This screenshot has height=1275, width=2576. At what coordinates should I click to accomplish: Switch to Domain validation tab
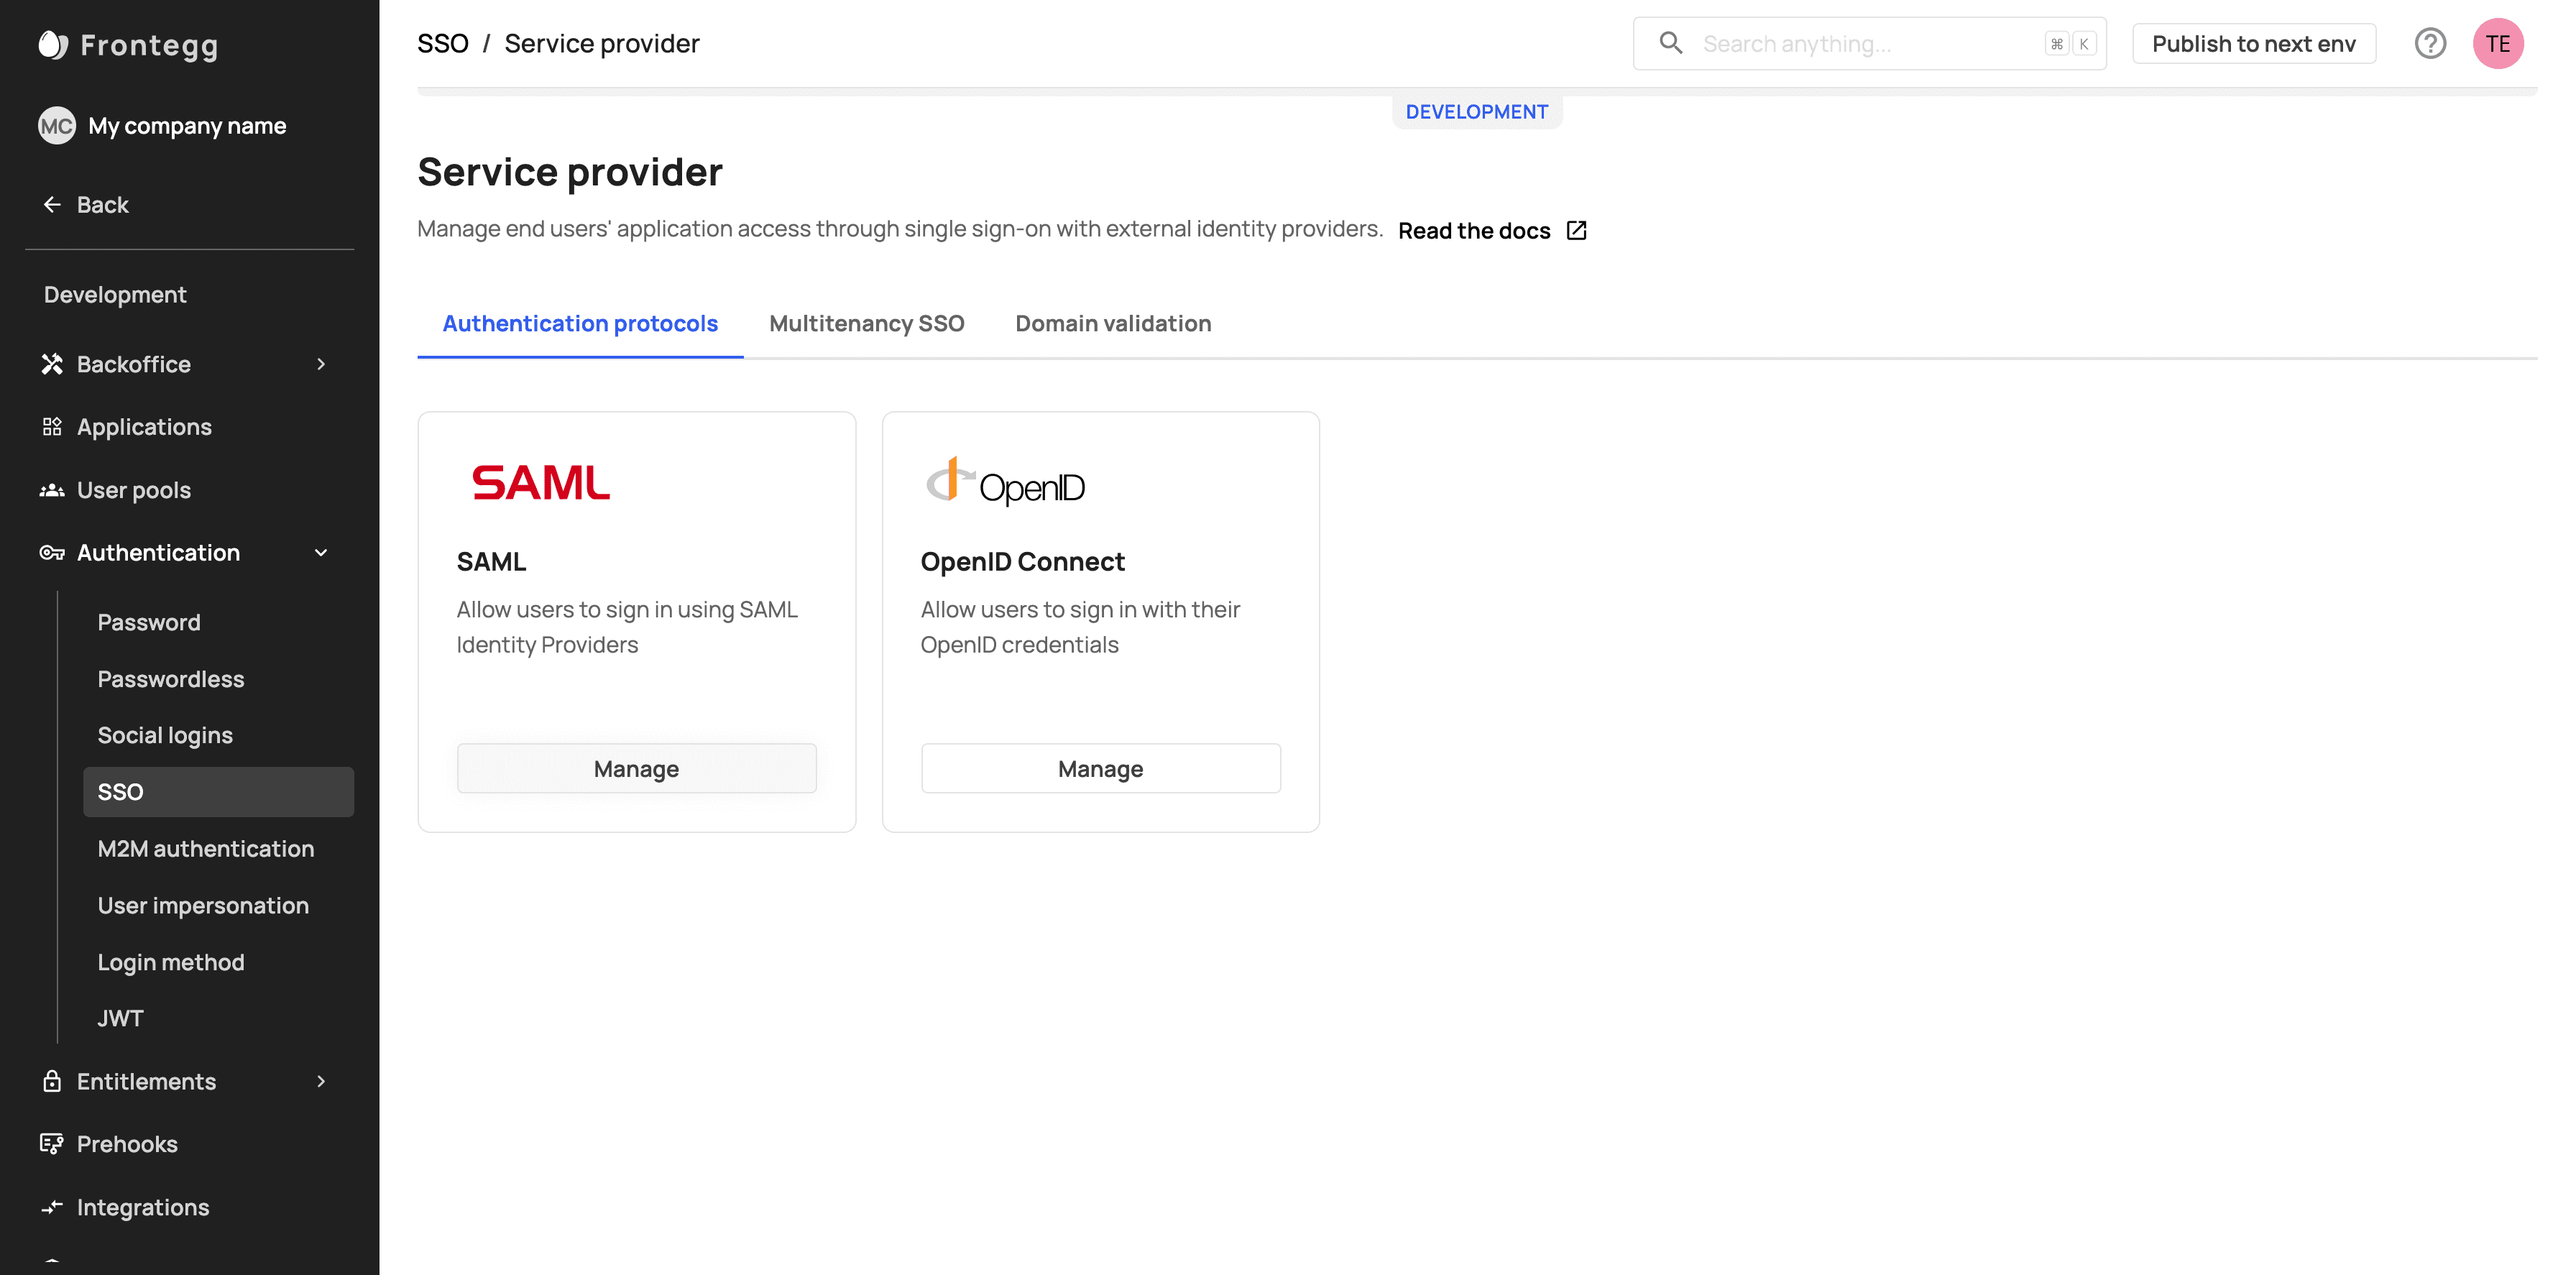tap(1113, 324)
